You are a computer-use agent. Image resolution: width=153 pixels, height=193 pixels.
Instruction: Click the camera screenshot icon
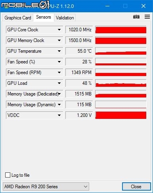136,17
